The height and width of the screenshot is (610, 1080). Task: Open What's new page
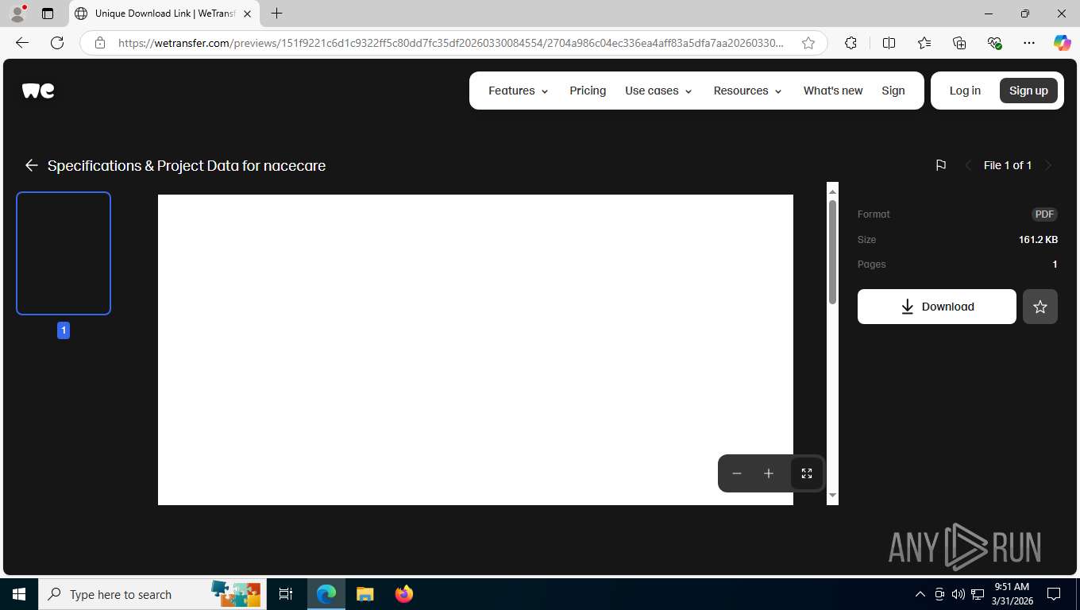[832, 91]
